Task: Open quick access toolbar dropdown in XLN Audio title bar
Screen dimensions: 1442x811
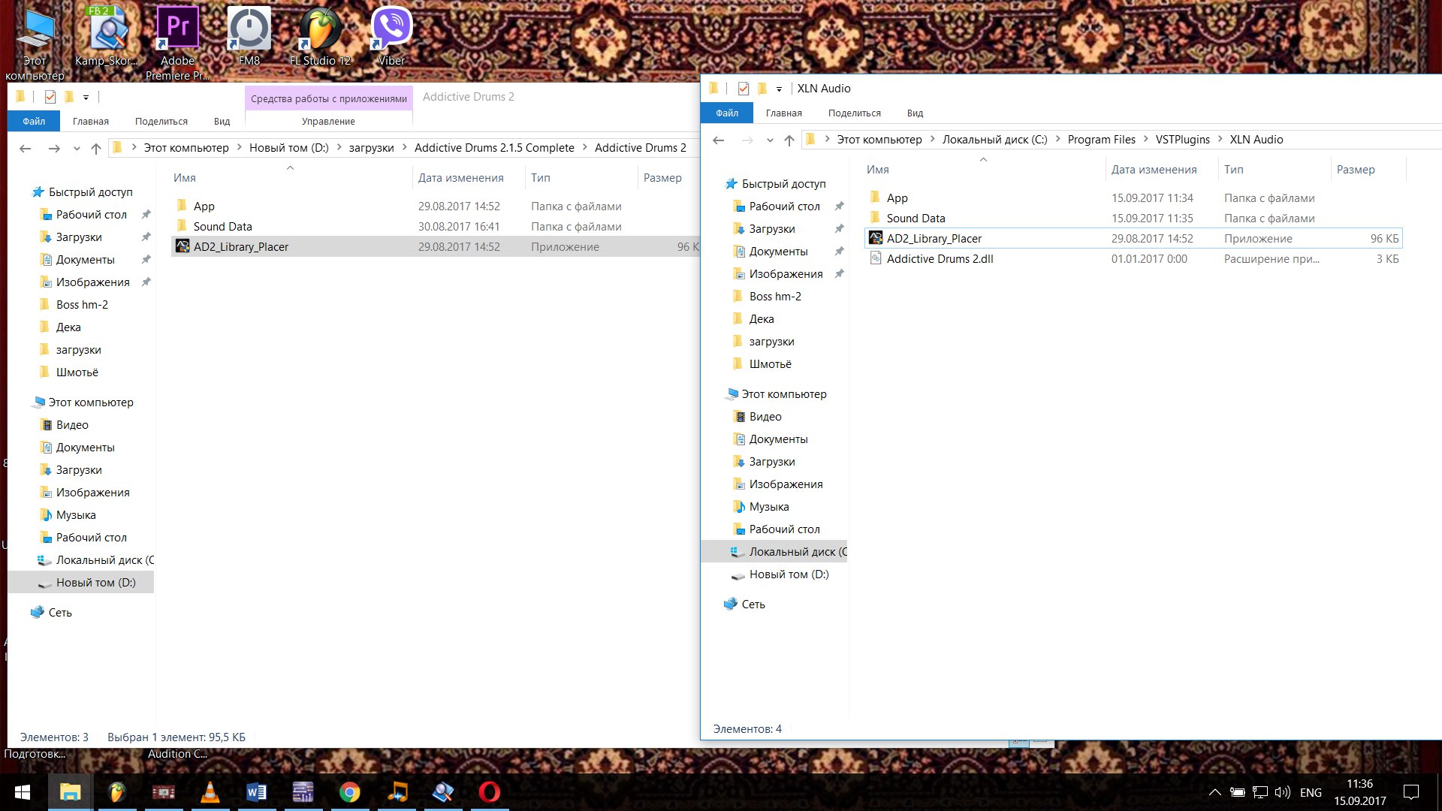Action: (x=779, y=89)
